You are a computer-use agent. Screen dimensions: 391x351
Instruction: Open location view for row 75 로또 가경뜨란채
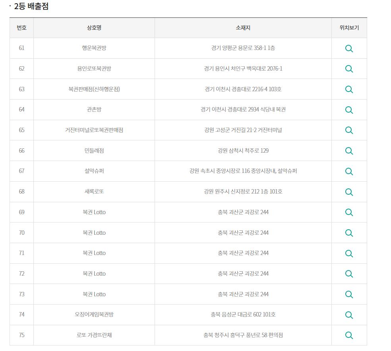[x=349, y=336]
